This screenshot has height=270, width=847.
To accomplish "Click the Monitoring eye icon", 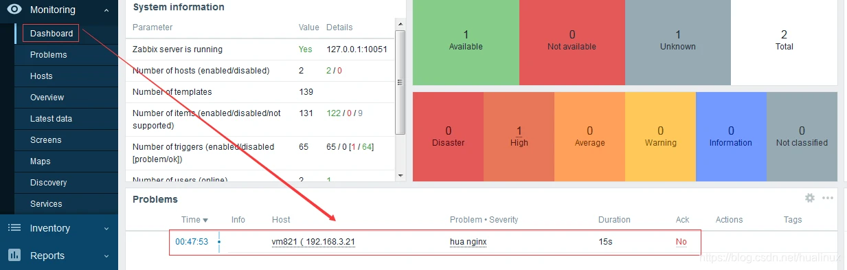I will tap(14, 10).
